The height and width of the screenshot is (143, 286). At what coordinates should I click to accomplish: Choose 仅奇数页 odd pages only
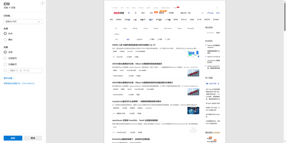click(5, 58)
